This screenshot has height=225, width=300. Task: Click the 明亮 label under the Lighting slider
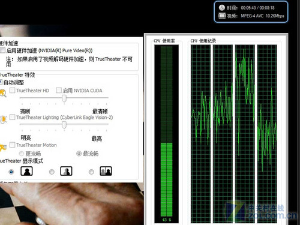tap(26, 138)
